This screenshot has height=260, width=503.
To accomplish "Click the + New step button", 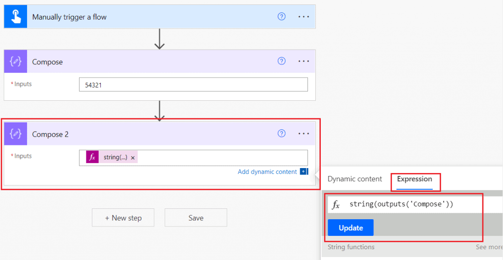I will pyautogui.click(x=123, y=218).
